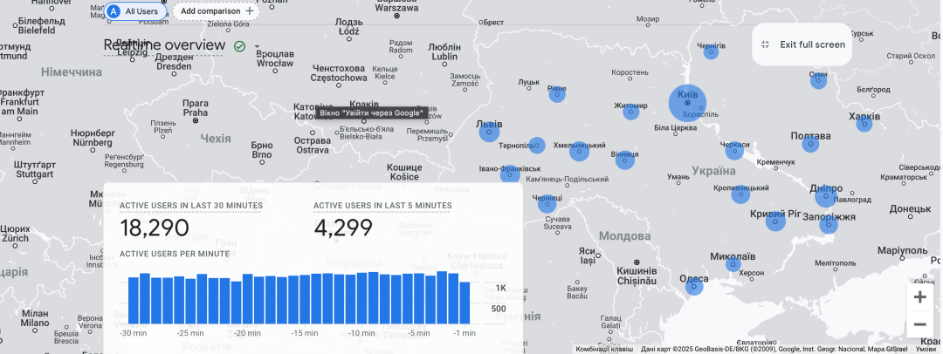Zoom in on the map with plus

tap(919, 296)
